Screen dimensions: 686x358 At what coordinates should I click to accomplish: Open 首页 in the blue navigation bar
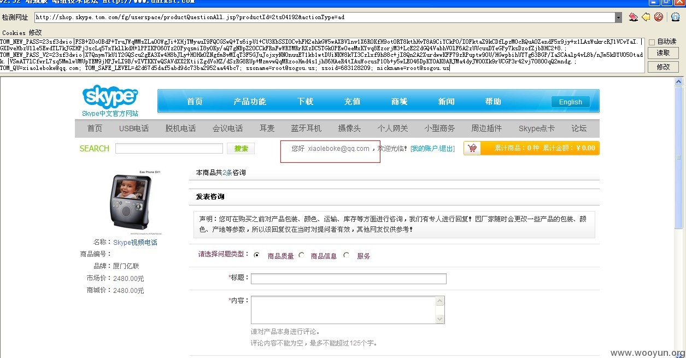[195, 102]
